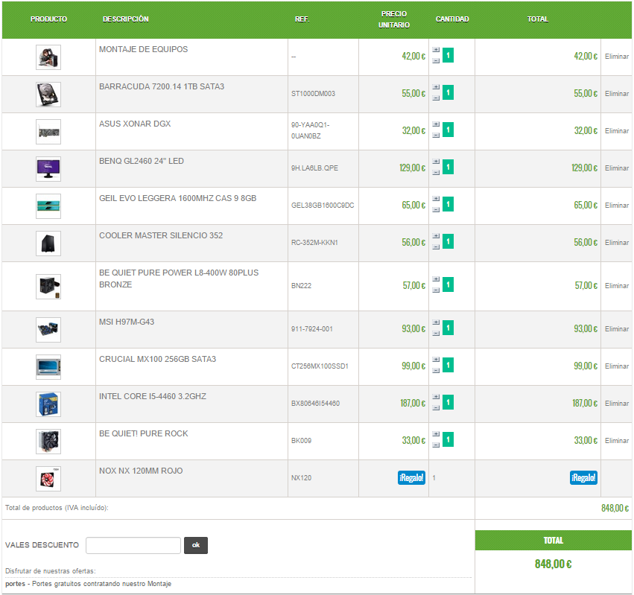Open the Crucial MX100 SSD thumbnail
634x595 pixels.
tap(48, 367)
